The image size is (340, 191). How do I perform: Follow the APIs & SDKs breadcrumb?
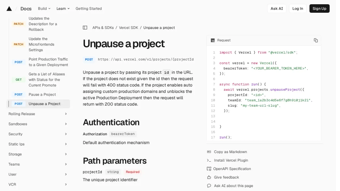(103, 28)
